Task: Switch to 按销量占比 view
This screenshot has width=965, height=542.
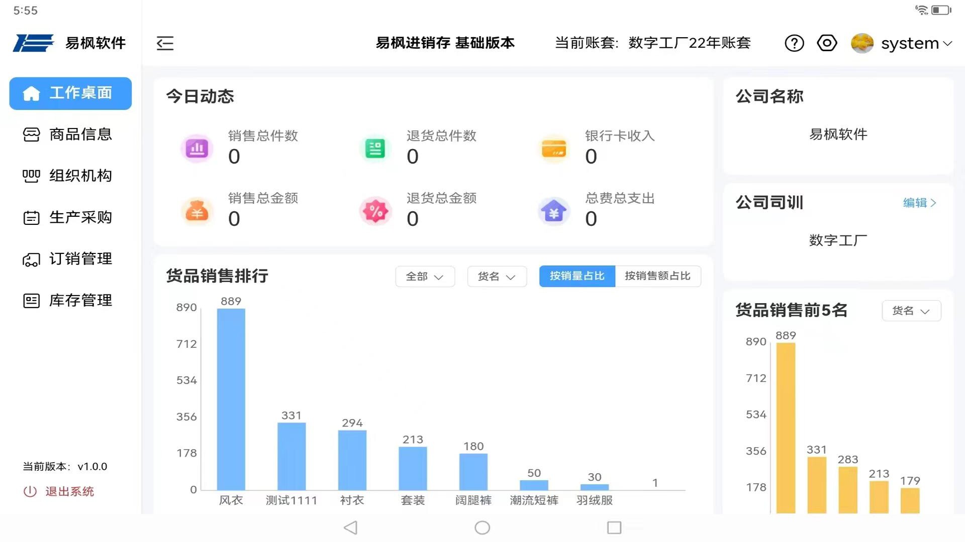Action: point(576,276)
